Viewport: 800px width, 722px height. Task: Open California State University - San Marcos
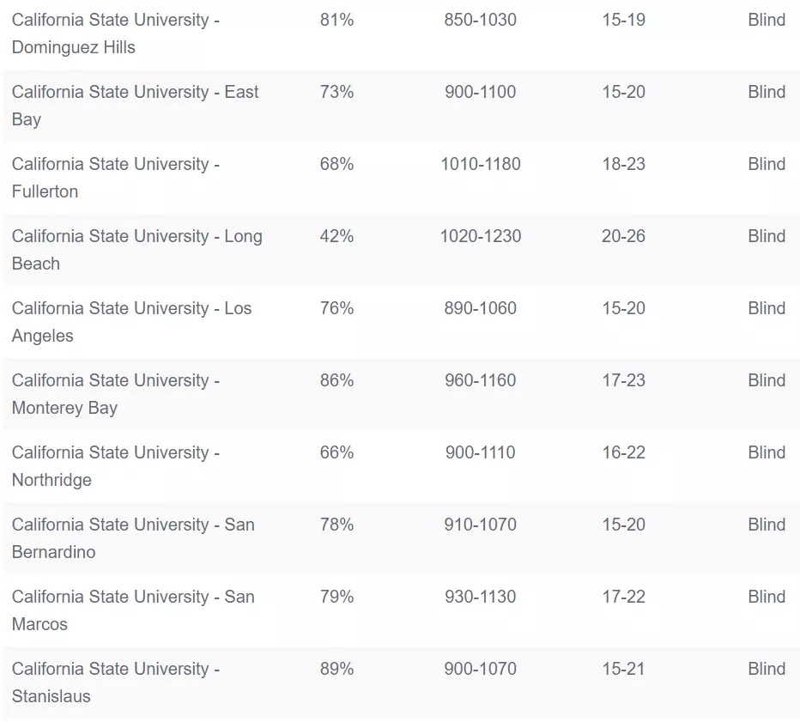coord(133,610)
